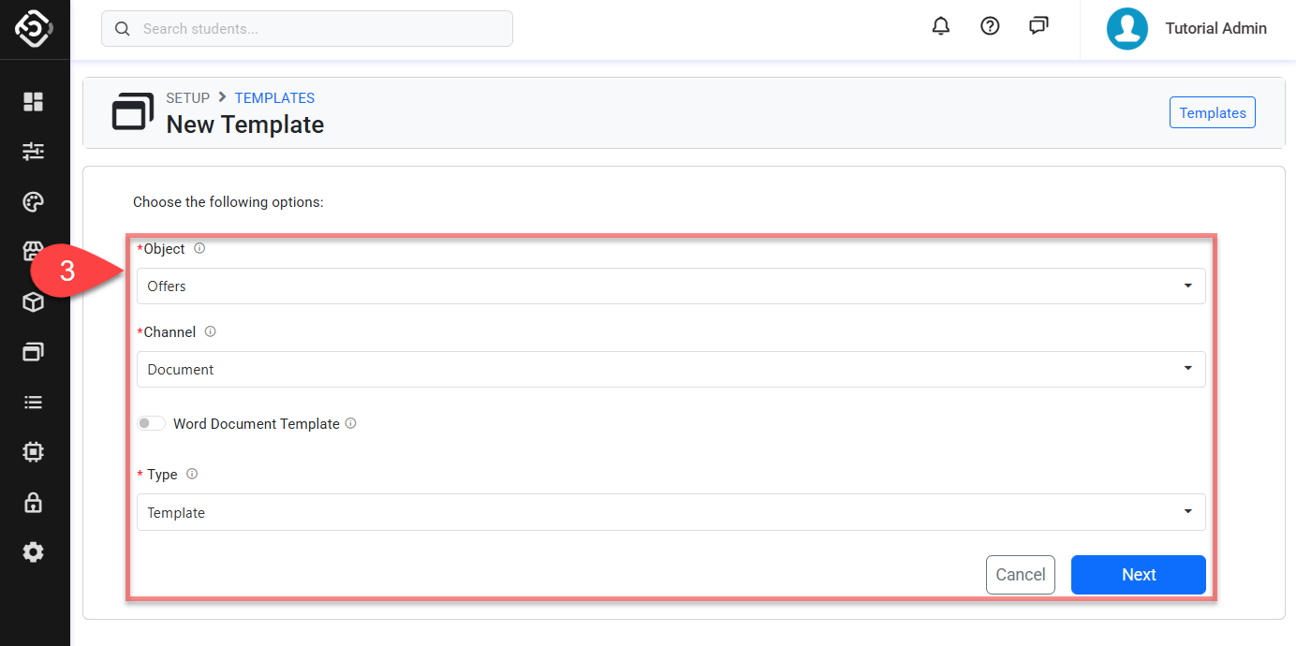Open the Object dropdown showing Offers
Viewport: 1296px width, 646px height.
point(670,286)
